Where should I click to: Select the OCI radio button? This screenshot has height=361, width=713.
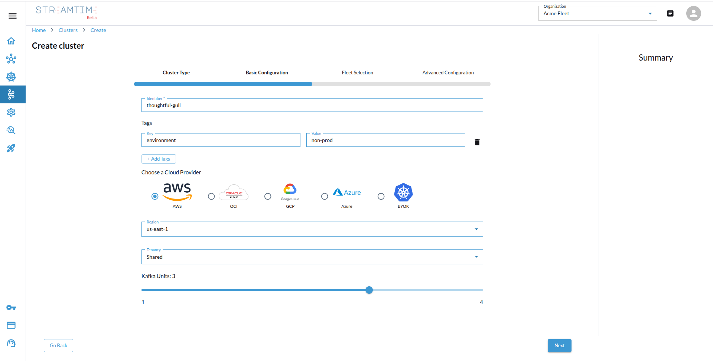pos(211,196)
